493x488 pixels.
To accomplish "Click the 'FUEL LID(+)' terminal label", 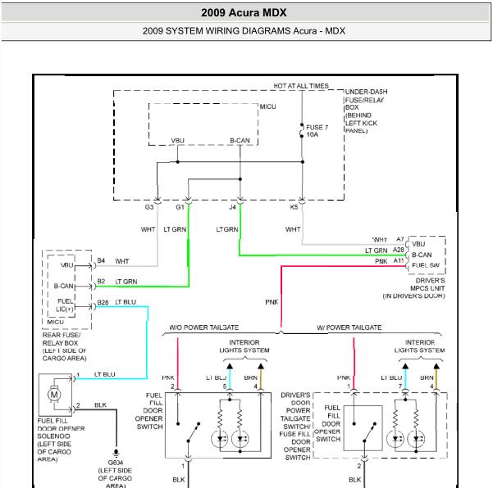I will [65, 305].
